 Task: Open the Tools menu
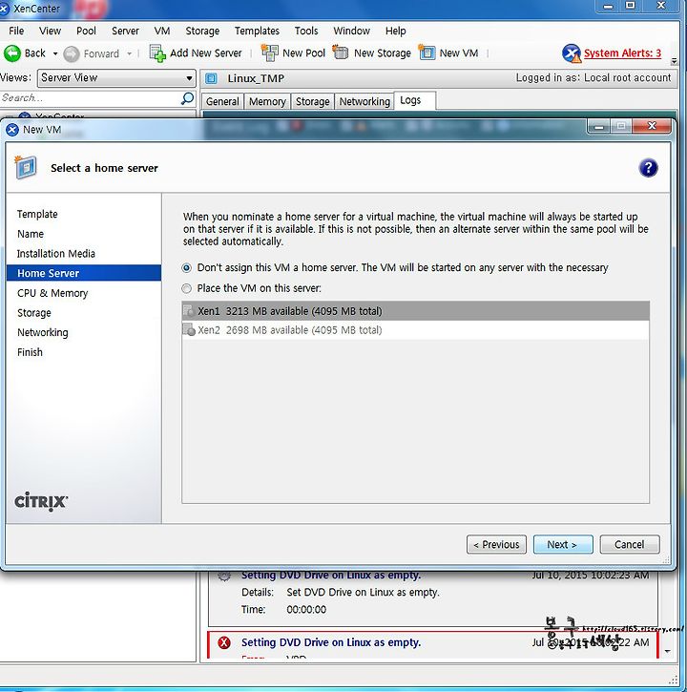pos(306,31)
